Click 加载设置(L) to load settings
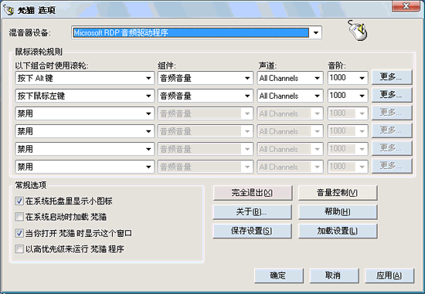This screenshot has width=425, height=294. coord(338,231)
